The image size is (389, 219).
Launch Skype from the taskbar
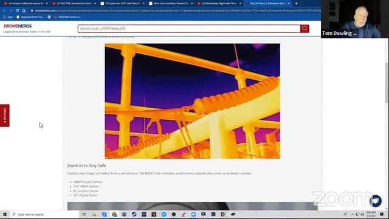104,214
